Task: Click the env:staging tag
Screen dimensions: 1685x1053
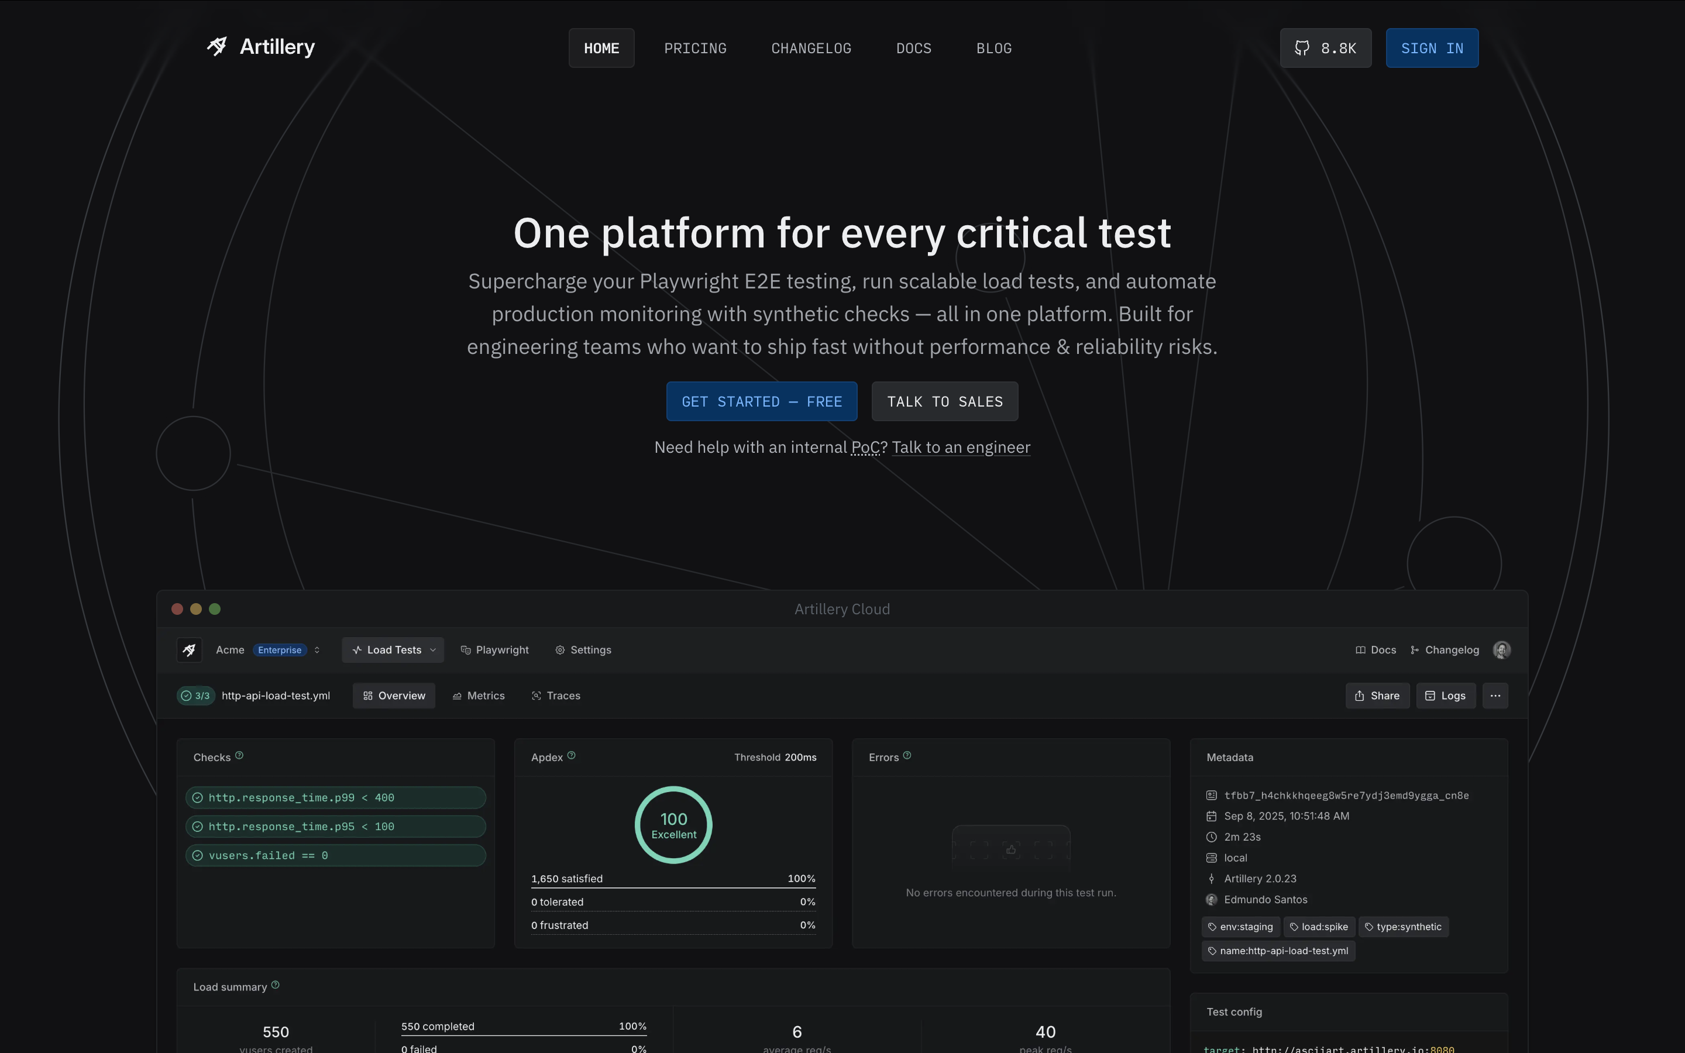Action: [x=1240, y=927]
